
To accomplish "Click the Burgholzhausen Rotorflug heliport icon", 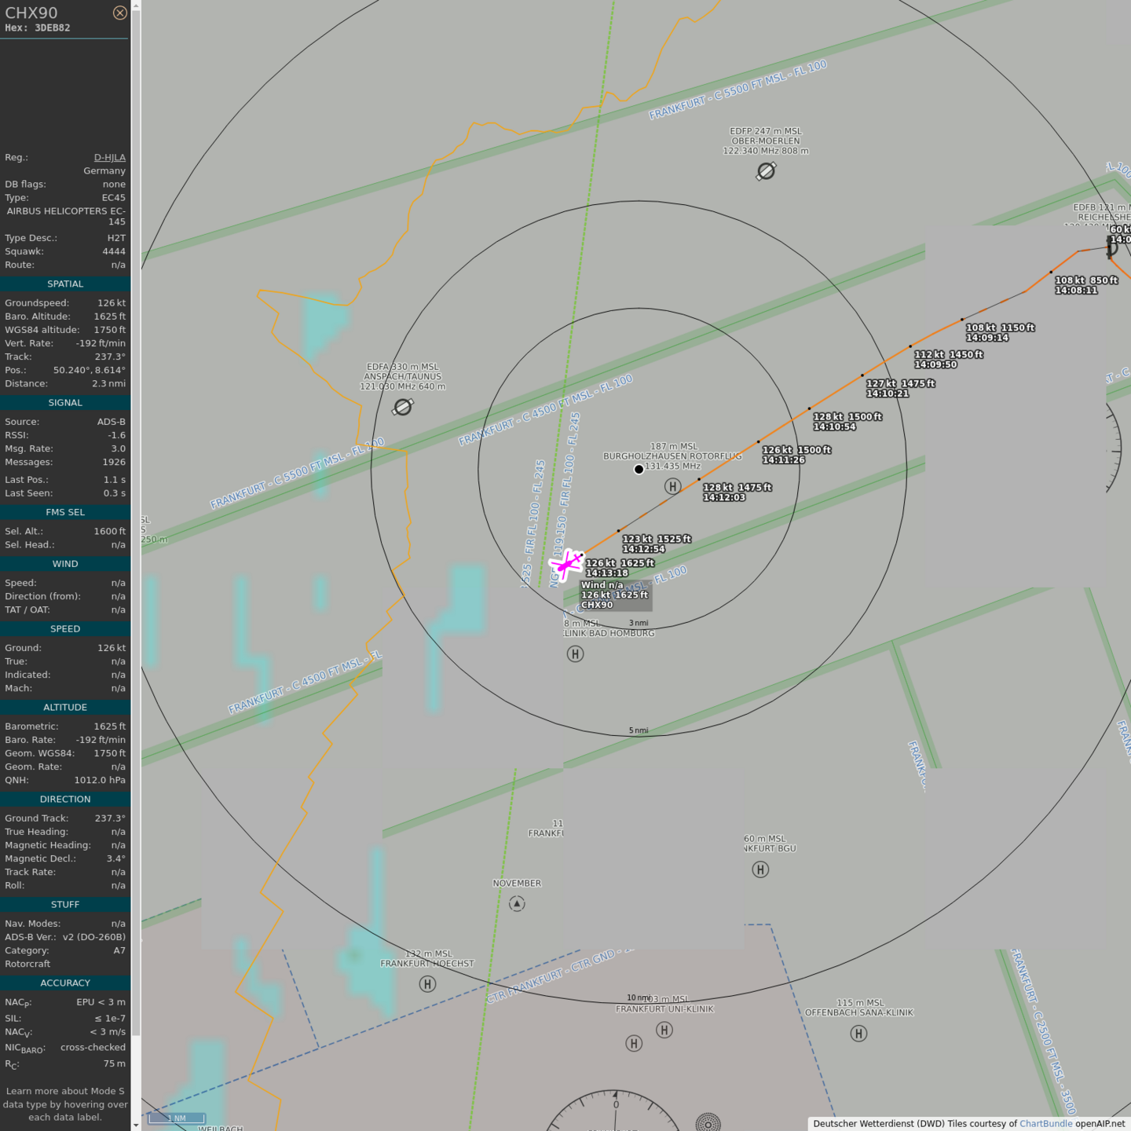I will pyautogui.click(x=672, y=486).
